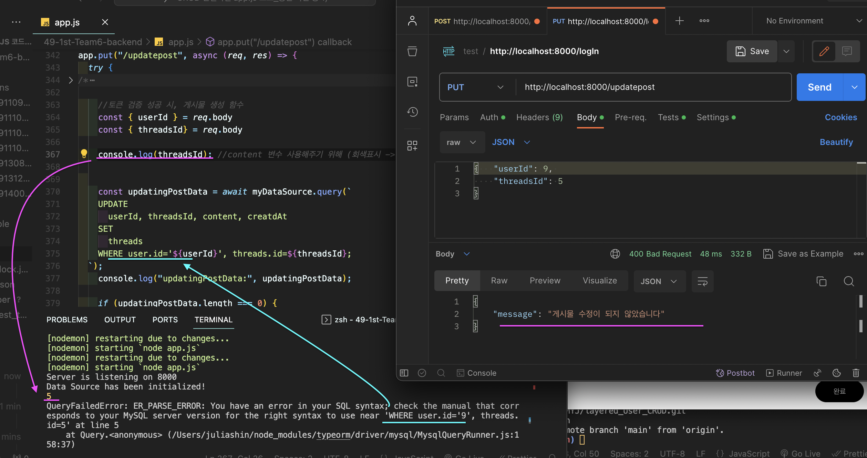Toggle response line wrap button
This screenshot has width=867, height=458.
702,281
